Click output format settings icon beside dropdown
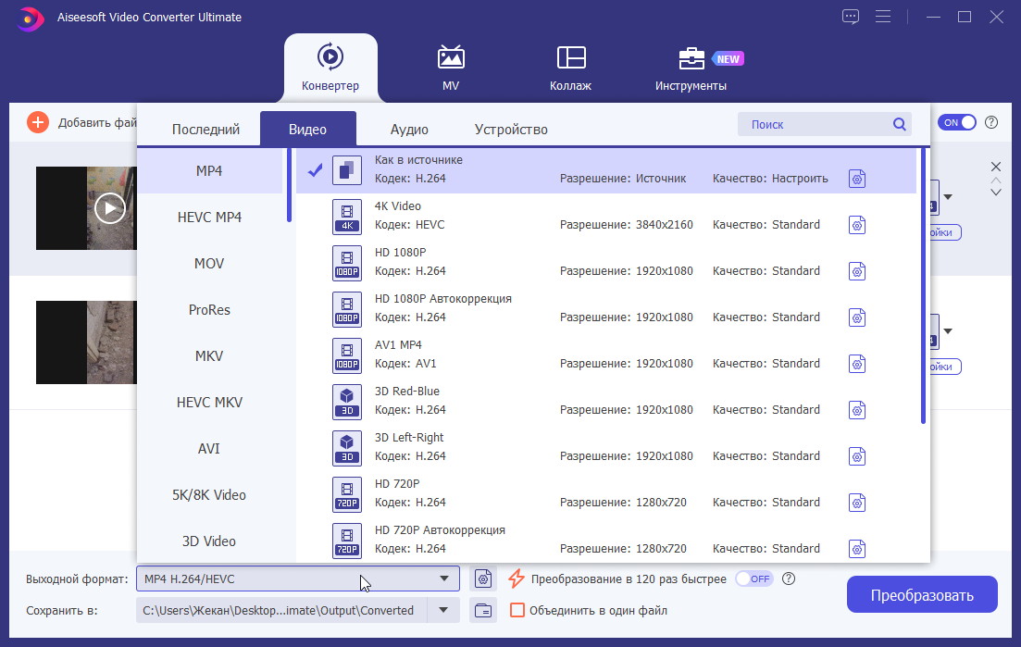The height and width of the screenshot is (647, 1021). click(x=482, y=579)
